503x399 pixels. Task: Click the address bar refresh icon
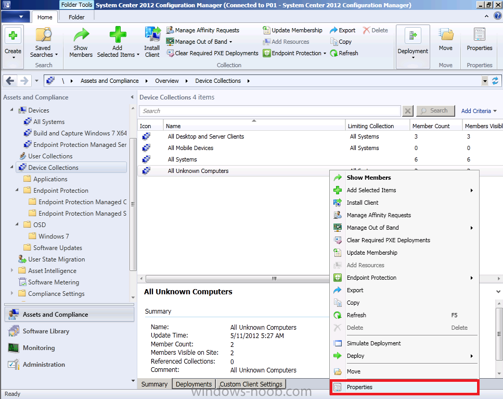495,81
